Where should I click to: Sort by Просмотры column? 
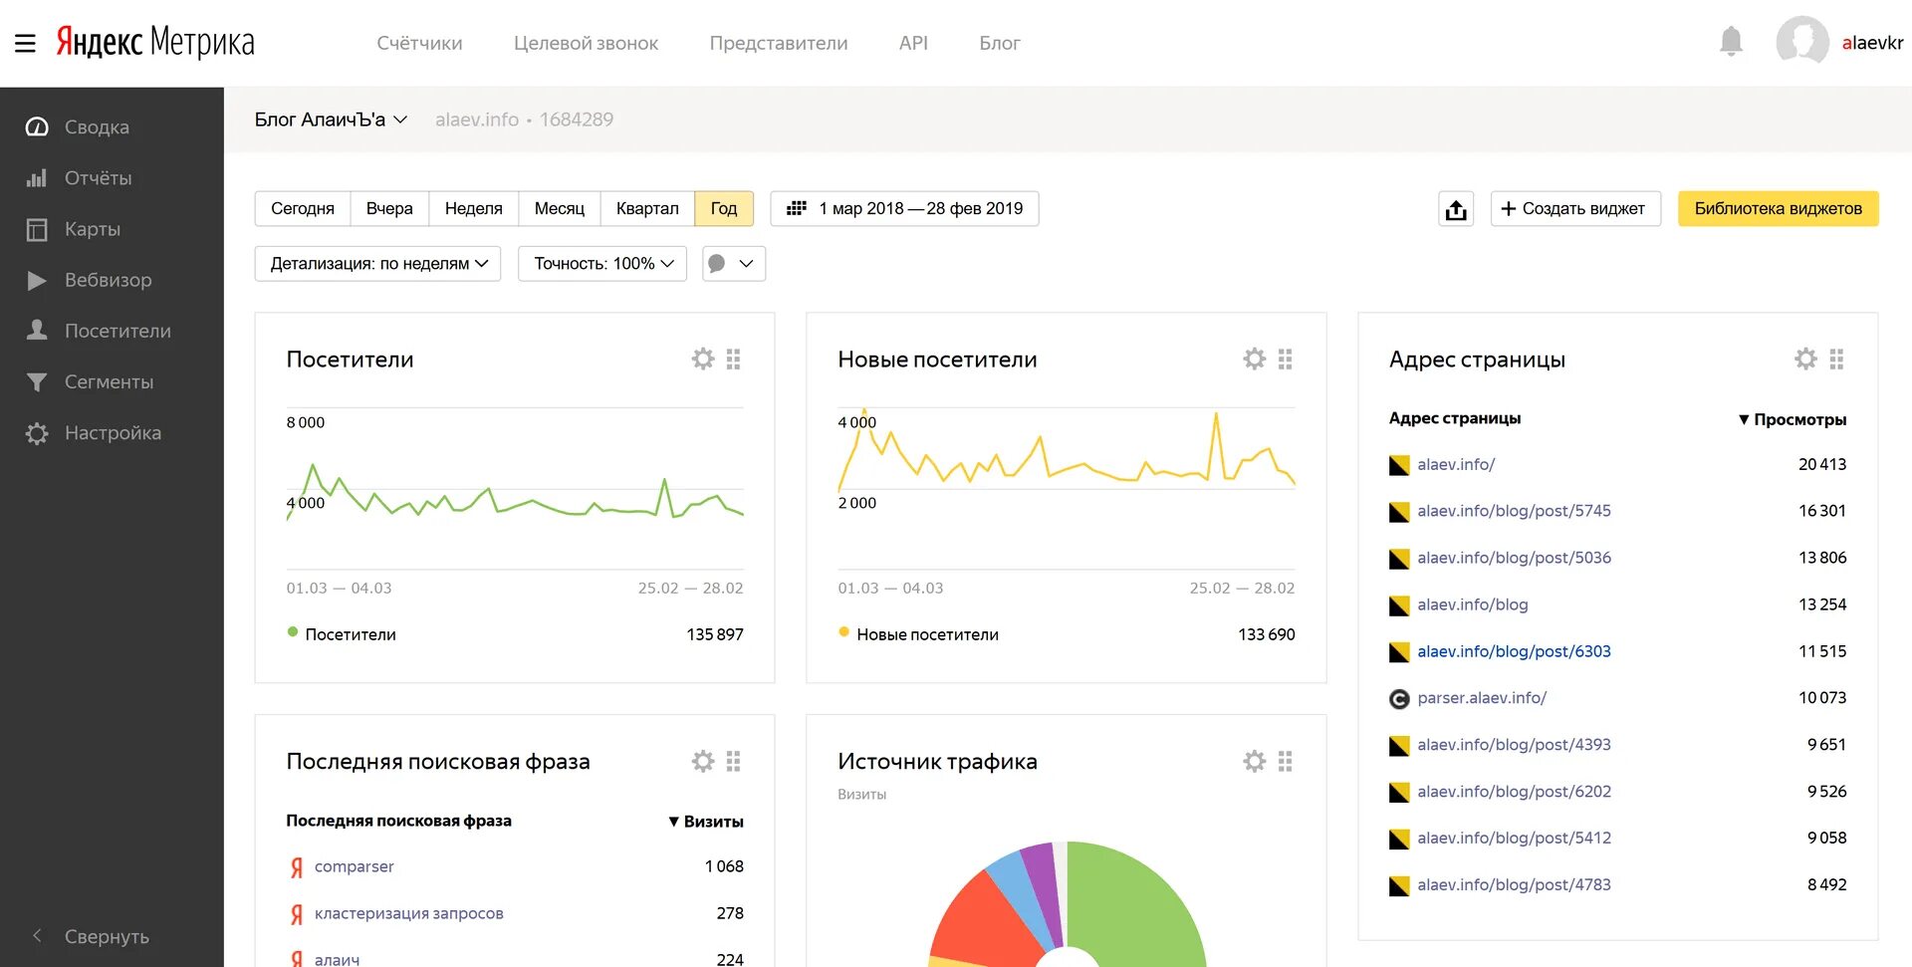click(x=1792, y=419)
